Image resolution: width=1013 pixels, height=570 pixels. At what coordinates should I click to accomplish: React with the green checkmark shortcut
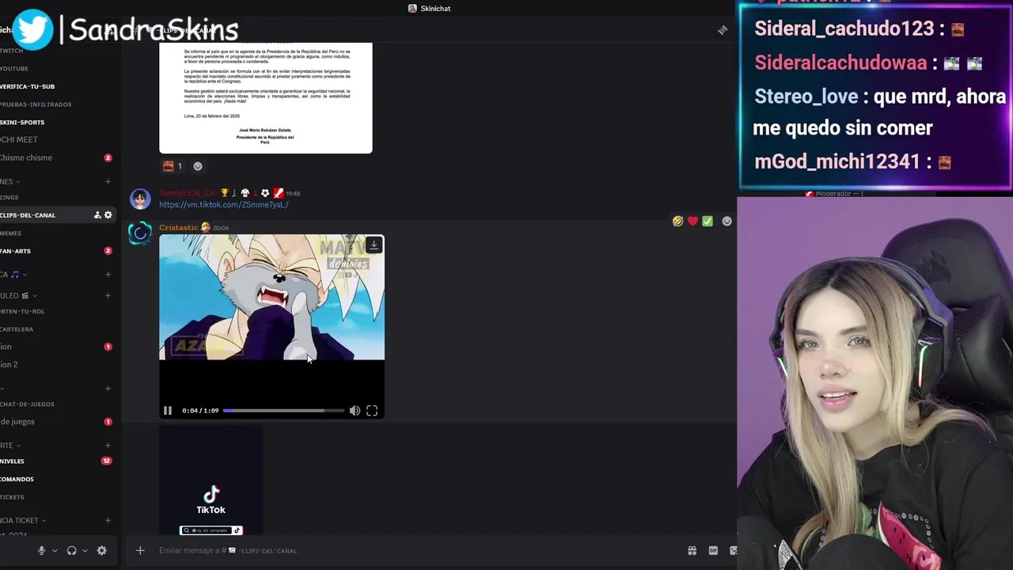[x=708, y=222]
